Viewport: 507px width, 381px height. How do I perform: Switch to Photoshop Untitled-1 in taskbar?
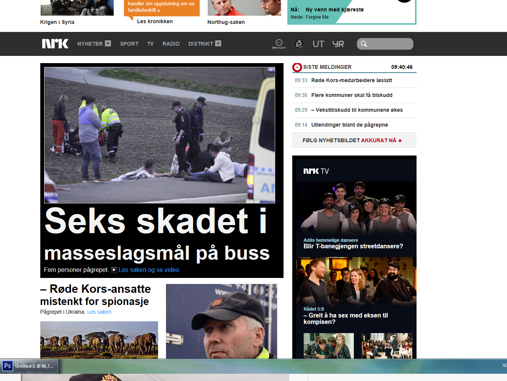pos(30,366)
